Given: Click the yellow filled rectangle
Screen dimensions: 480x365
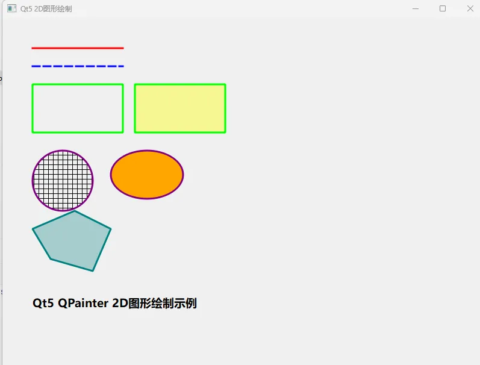Looking at the screenshot, I should coord(180,108).
